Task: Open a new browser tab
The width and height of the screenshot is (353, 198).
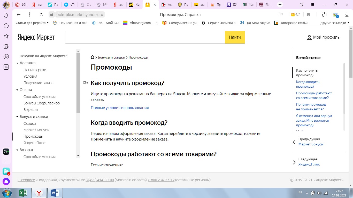Action: click(x=280, y=5)
